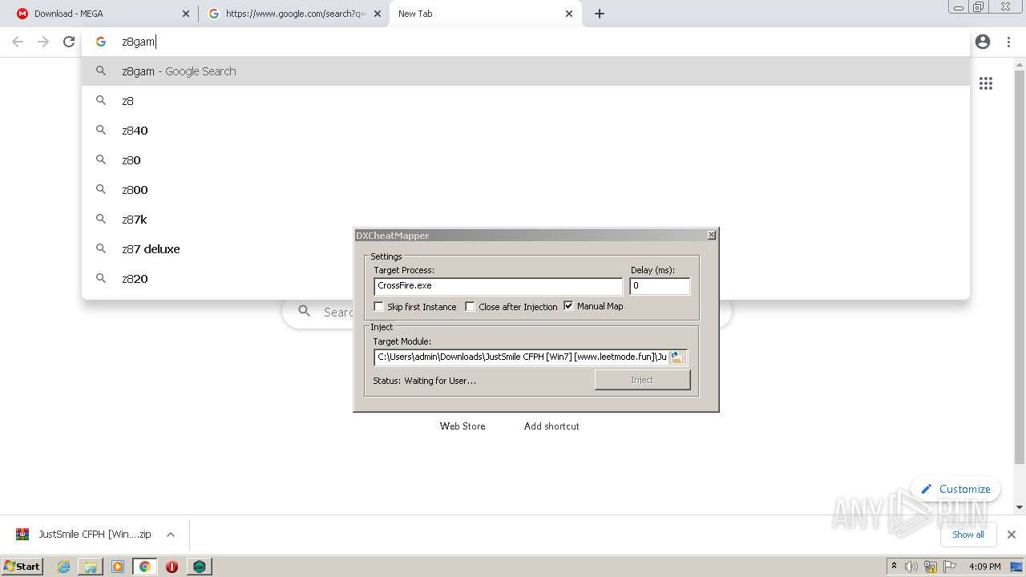Expand the download item options chevron
This screenshot has height=577, width=1026.
171,535
